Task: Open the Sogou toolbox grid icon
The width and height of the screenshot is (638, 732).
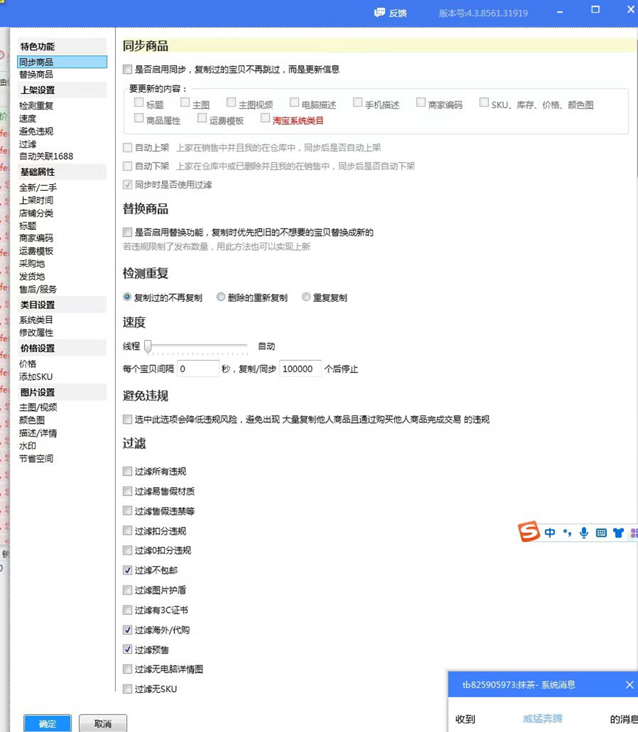Action: click(x=634, y=532)
